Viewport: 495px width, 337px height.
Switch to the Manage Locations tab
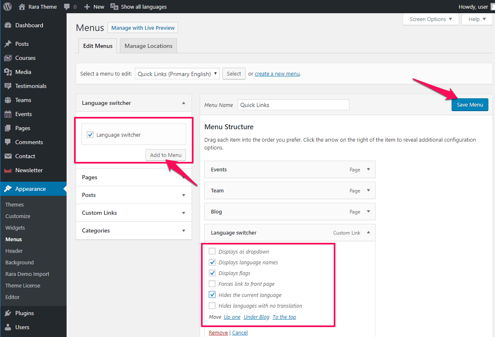[x=148, y=46]
